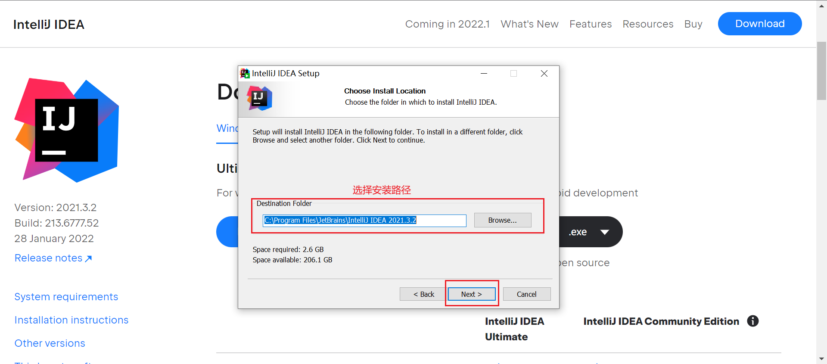This screenshot has height=364, width=827.
Task: Click the blue Download button in header
Action: tap(760, 24)
